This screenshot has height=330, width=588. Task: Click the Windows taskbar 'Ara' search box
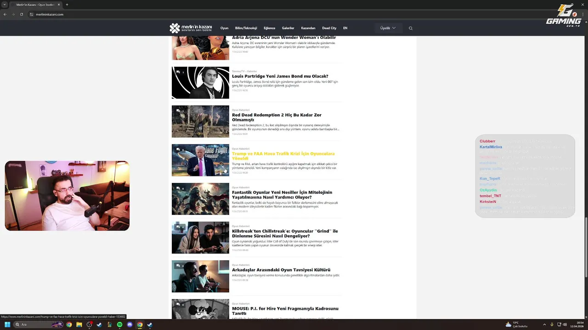coord(39,324)
